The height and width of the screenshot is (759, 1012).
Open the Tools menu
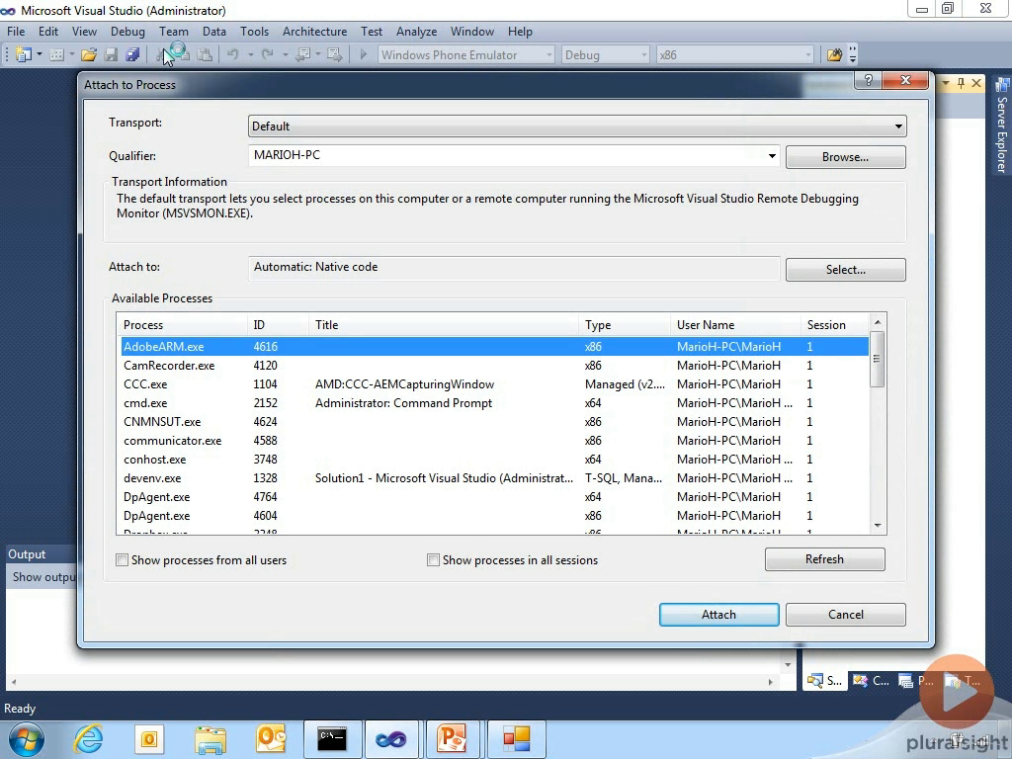click(254, 31)
